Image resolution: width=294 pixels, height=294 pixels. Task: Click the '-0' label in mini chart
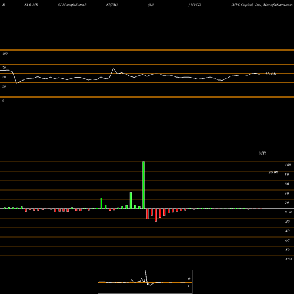pos(189,279)
